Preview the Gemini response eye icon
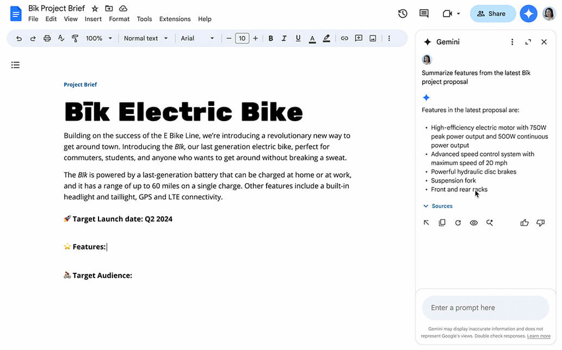Viewport: 562px width, 350px height. click(x=473, y=223)
